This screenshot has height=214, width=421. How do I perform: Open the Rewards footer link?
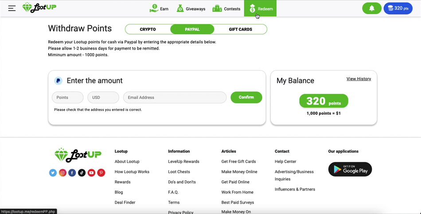pos(122,182)
